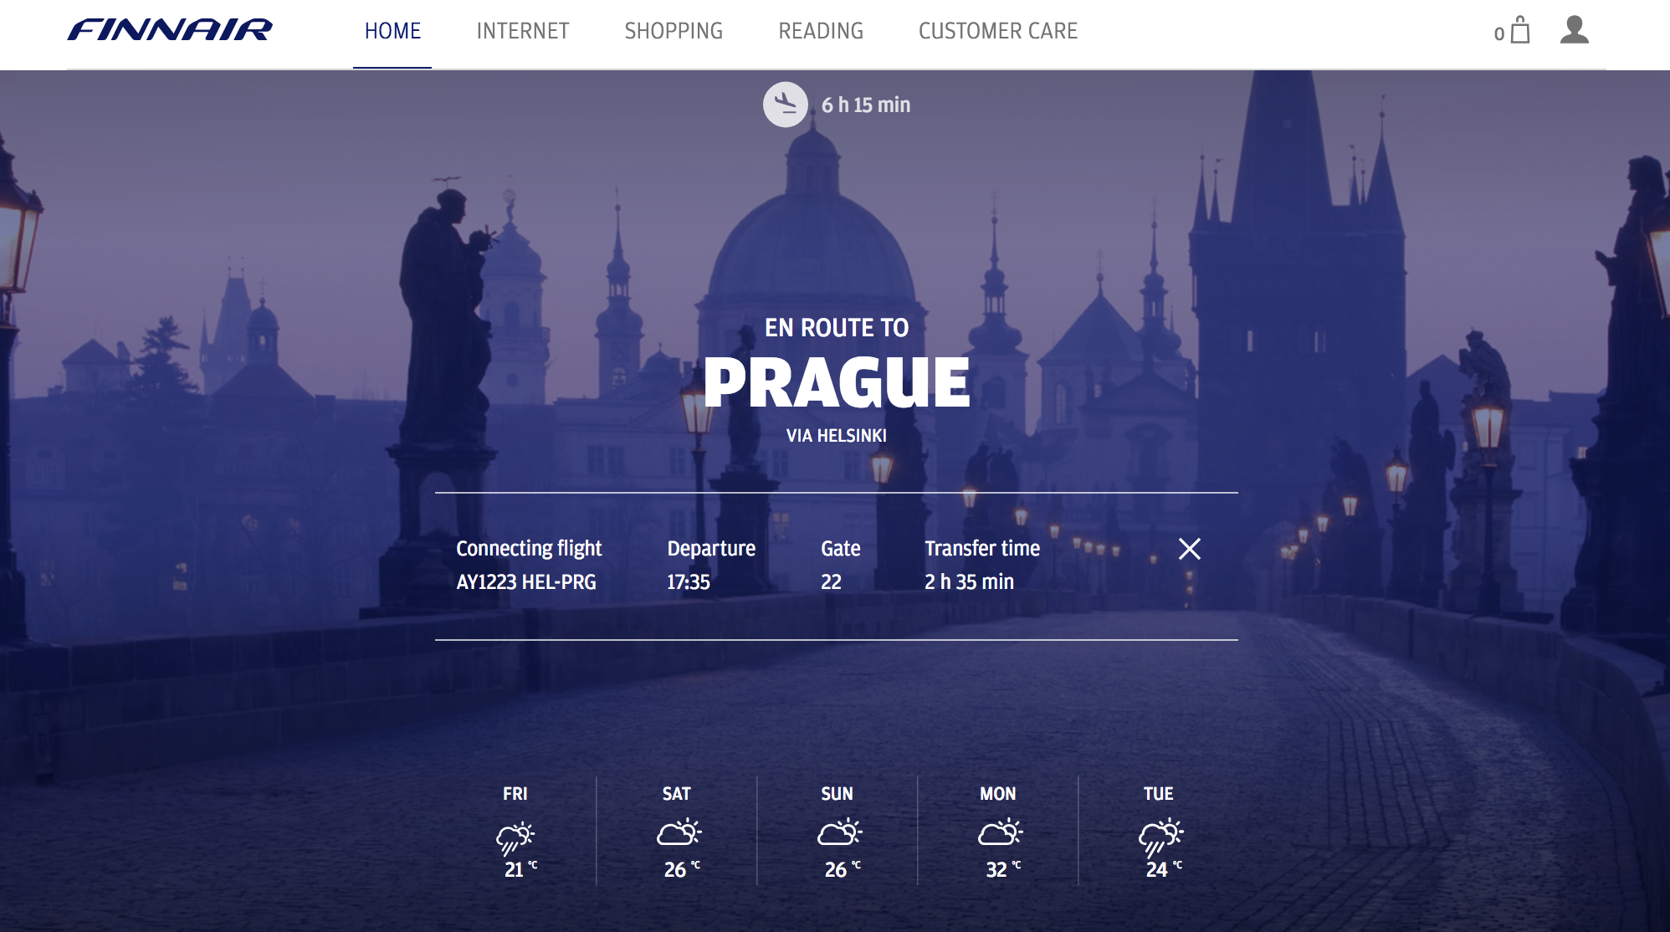Click the cart item count badge
This screenshot has height=932, width=1670.
(x=1498, y=32)
